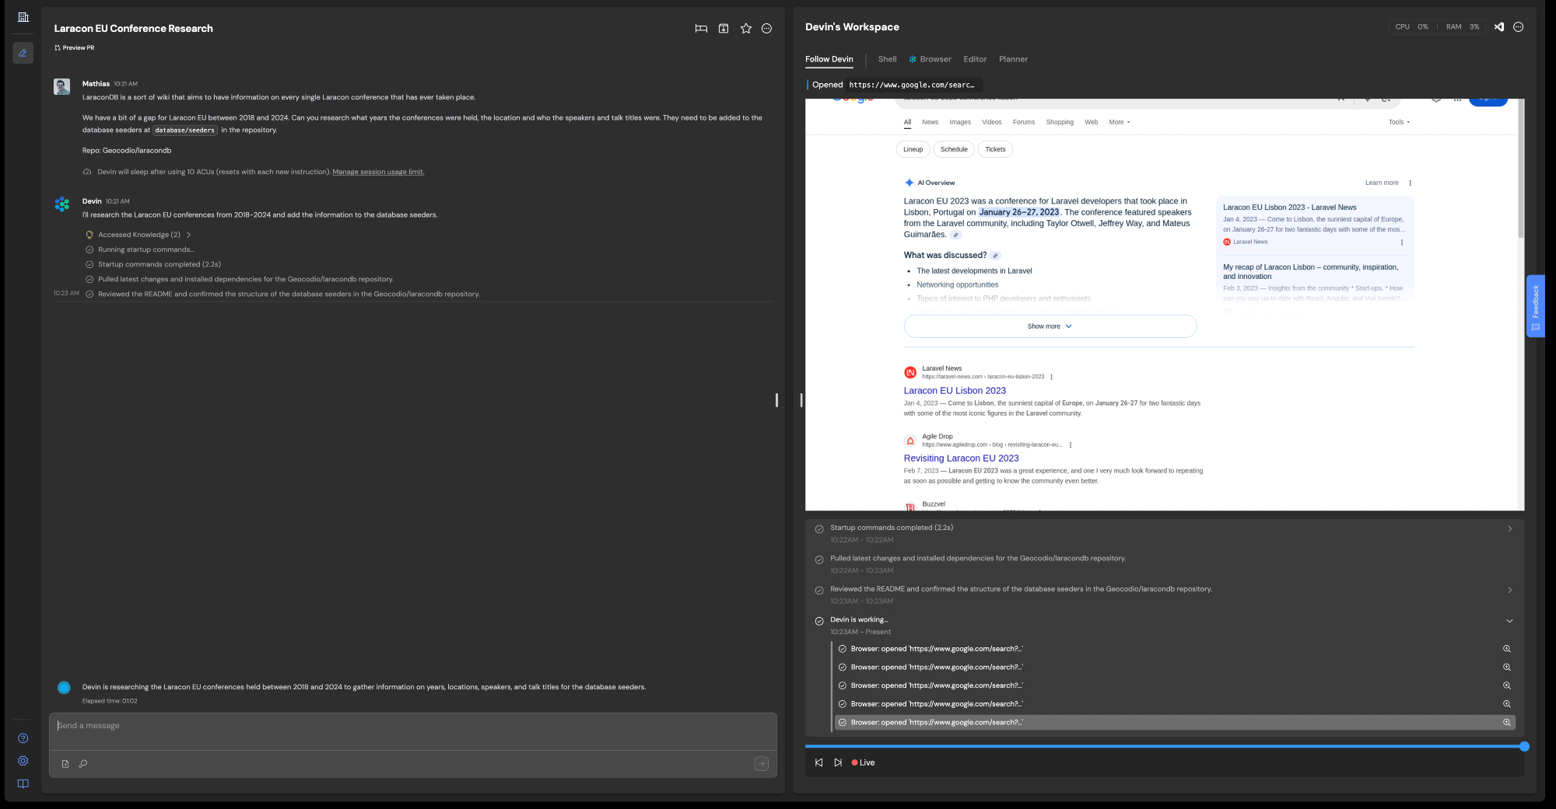Zoom into the last browser step with magnifier
This screenshot has height=809, width=1556.
(1506, 723)
